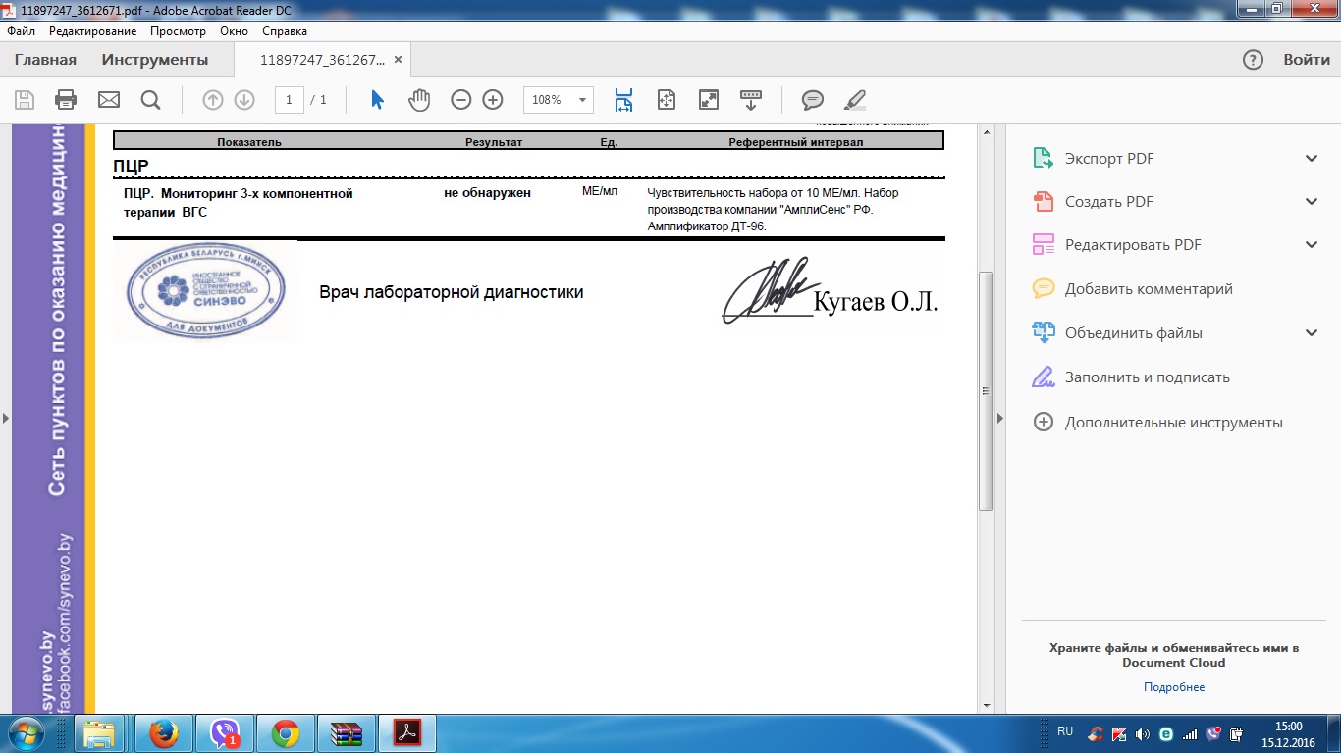Image resolution: width=1341 pixels, height=753 pixels.
Task: Select the Highlight text pen tool
Action: click(x=855, y=100)
